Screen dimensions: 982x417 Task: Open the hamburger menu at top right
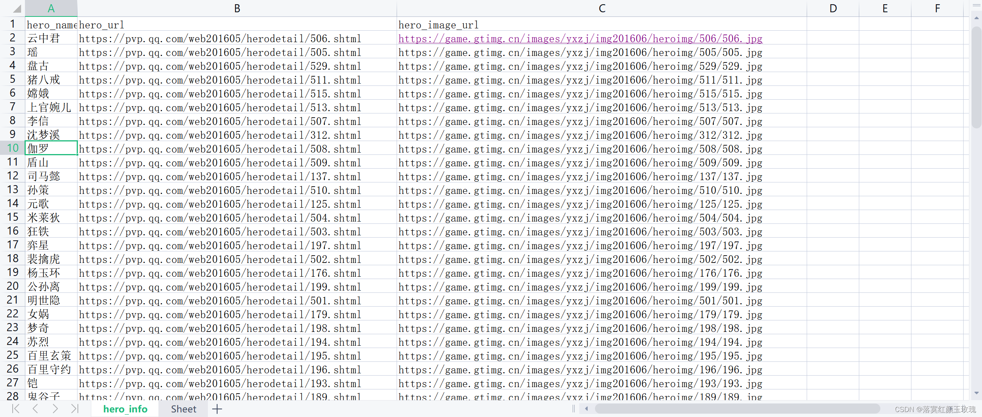click(x=976, y=5)
